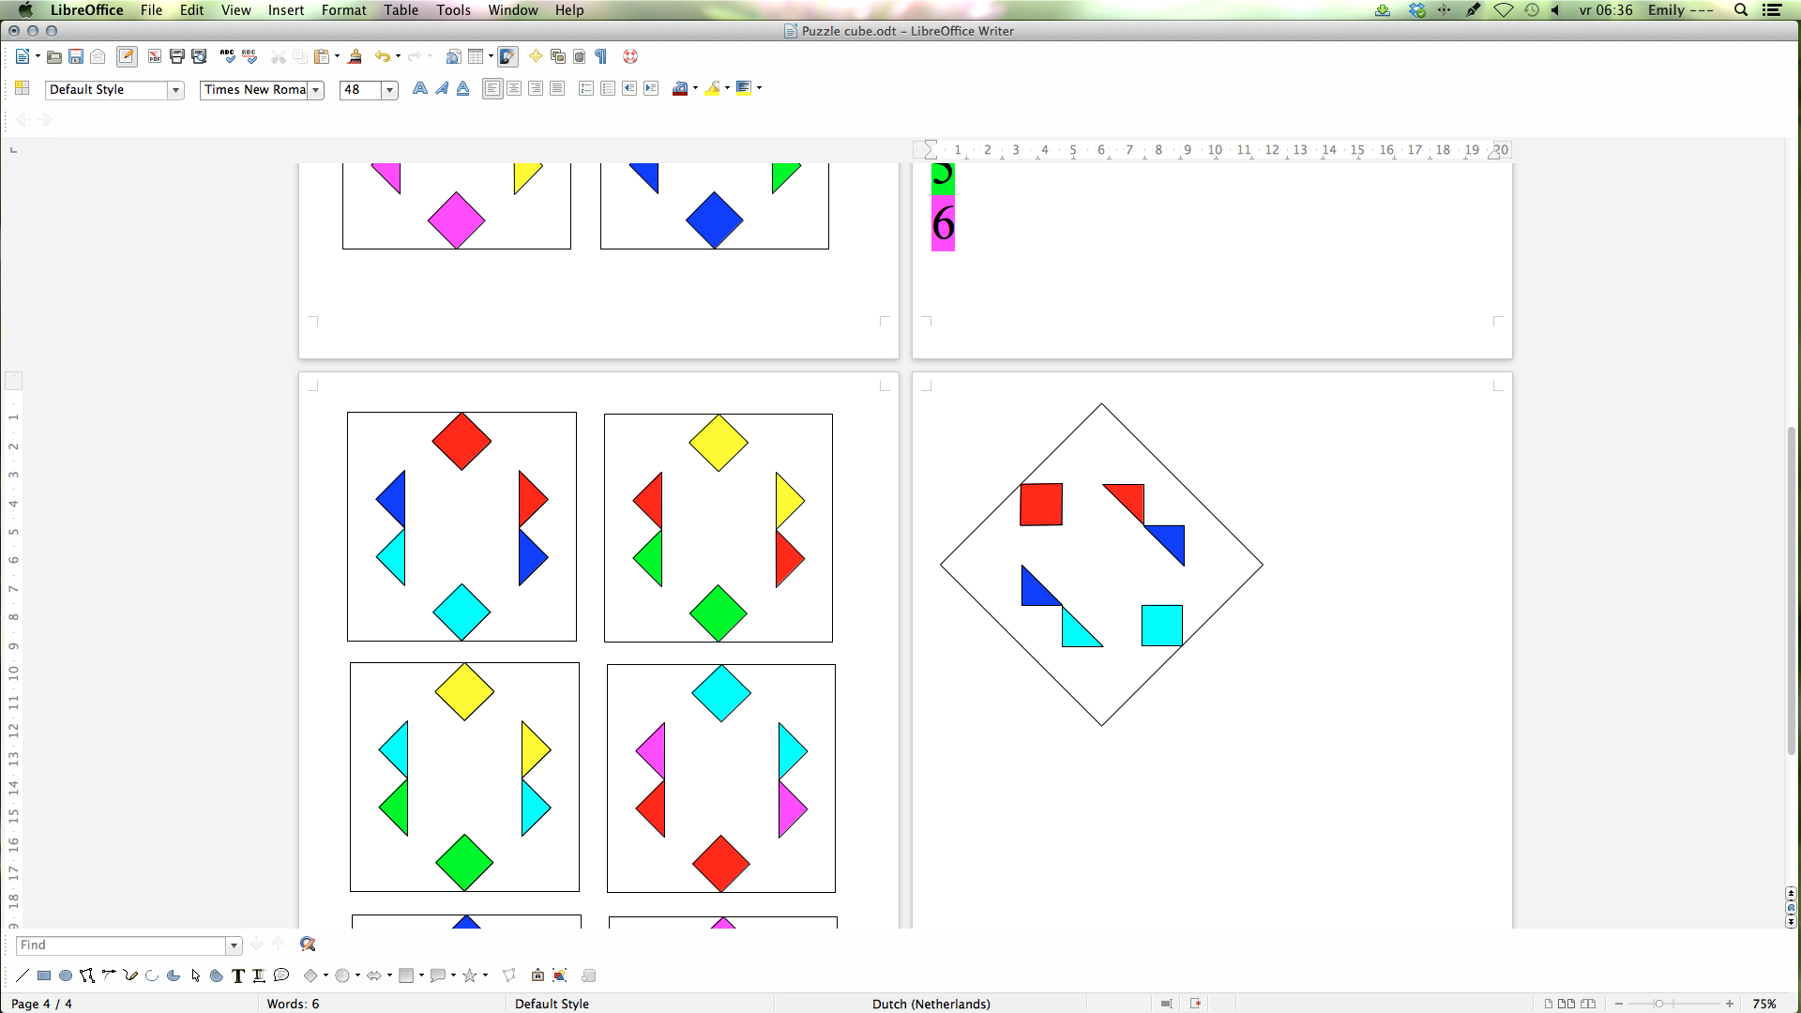Toggle underline text formatting

pos(462,88)
